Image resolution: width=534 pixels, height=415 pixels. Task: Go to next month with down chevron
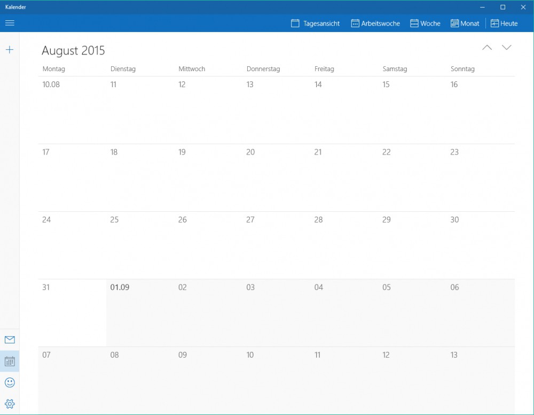coord(506,48)
